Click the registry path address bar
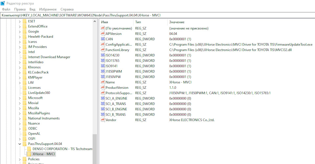 157,15
